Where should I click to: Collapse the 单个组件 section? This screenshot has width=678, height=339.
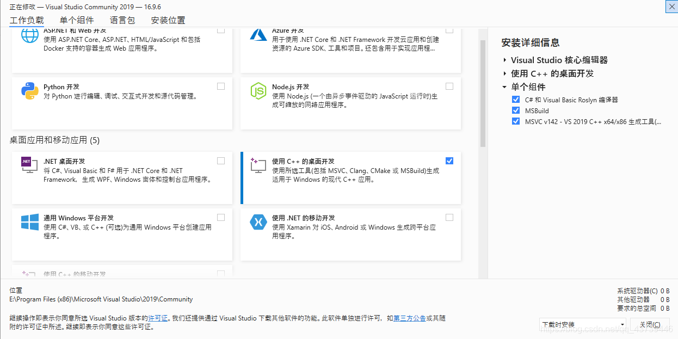pos(505,87)
